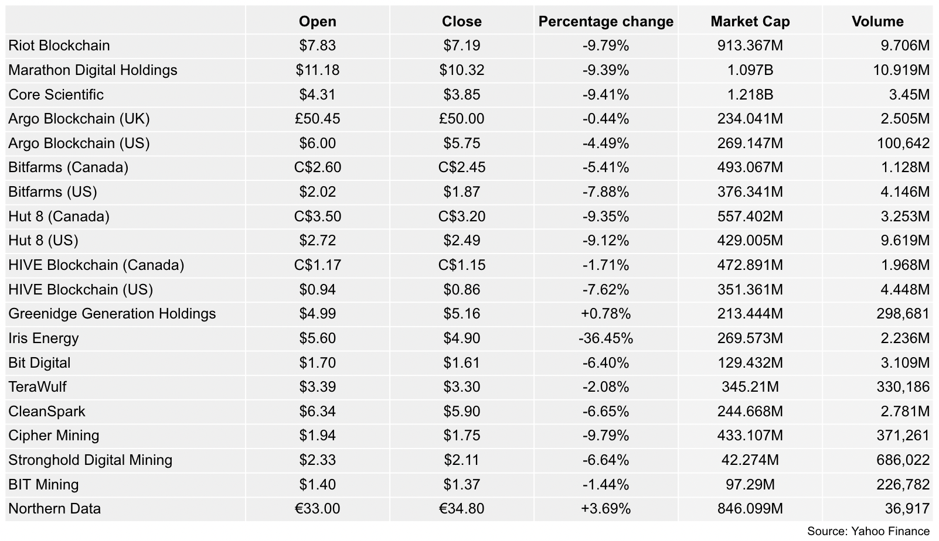
Task: Click the Source: Yahoo Finance text
Action: (x=868, y=531)
